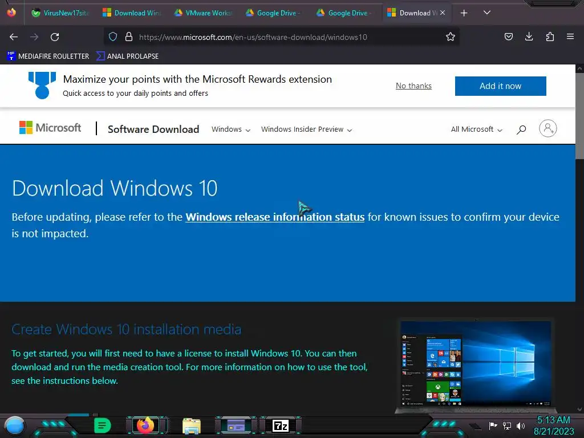Click the Add it now button

pyautogui.click(x=500, y=86)
